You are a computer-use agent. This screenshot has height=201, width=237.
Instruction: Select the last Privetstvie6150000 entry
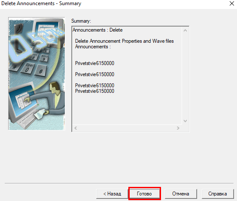[x=94, y=91]
